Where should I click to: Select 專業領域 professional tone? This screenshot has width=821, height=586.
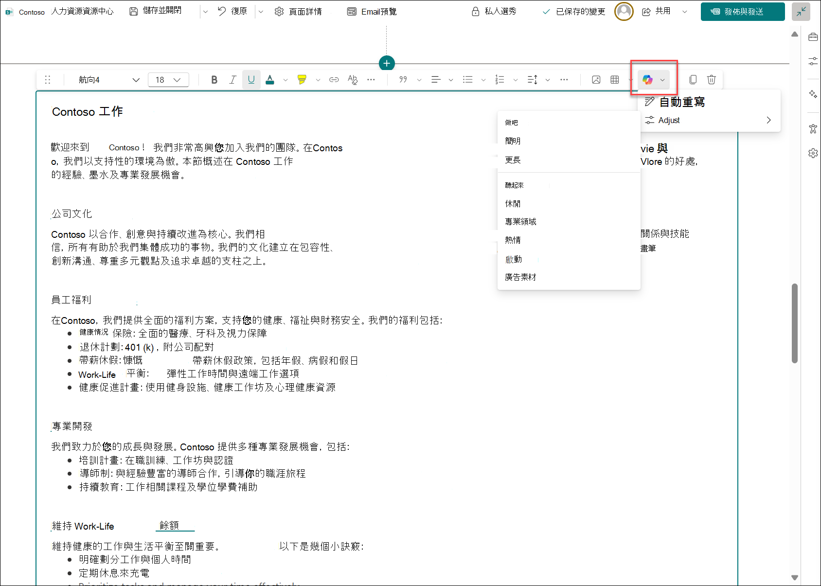[569, 222]
